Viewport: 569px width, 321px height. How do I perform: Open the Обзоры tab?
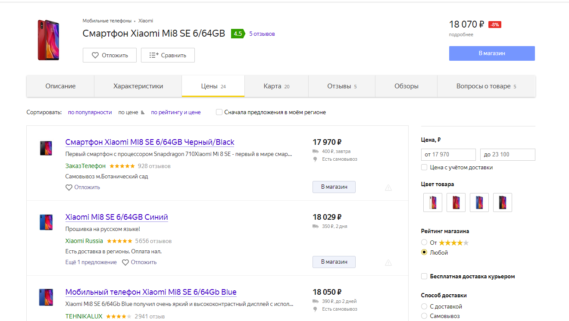tap(406, 86)
